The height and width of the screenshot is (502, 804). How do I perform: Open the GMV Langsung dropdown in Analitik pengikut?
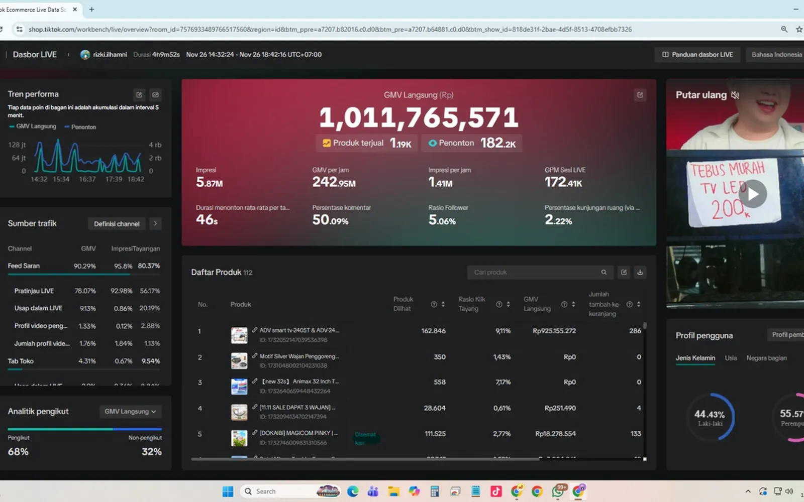click(130, 412)
